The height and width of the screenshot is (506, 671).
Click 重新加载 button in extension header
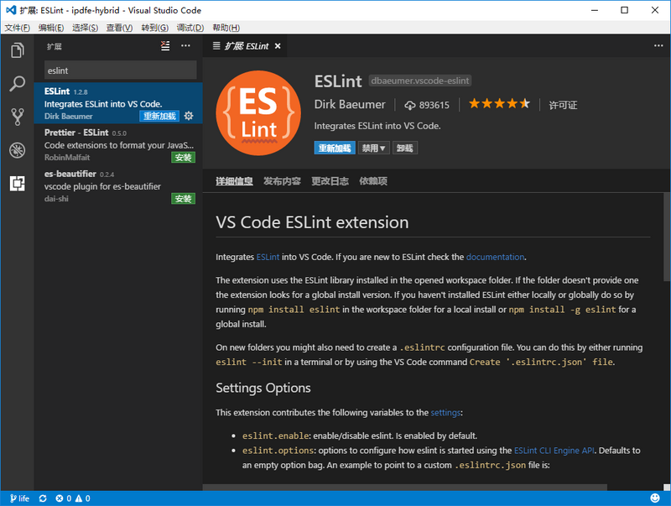pyautogui.click(x=335, y=149)
